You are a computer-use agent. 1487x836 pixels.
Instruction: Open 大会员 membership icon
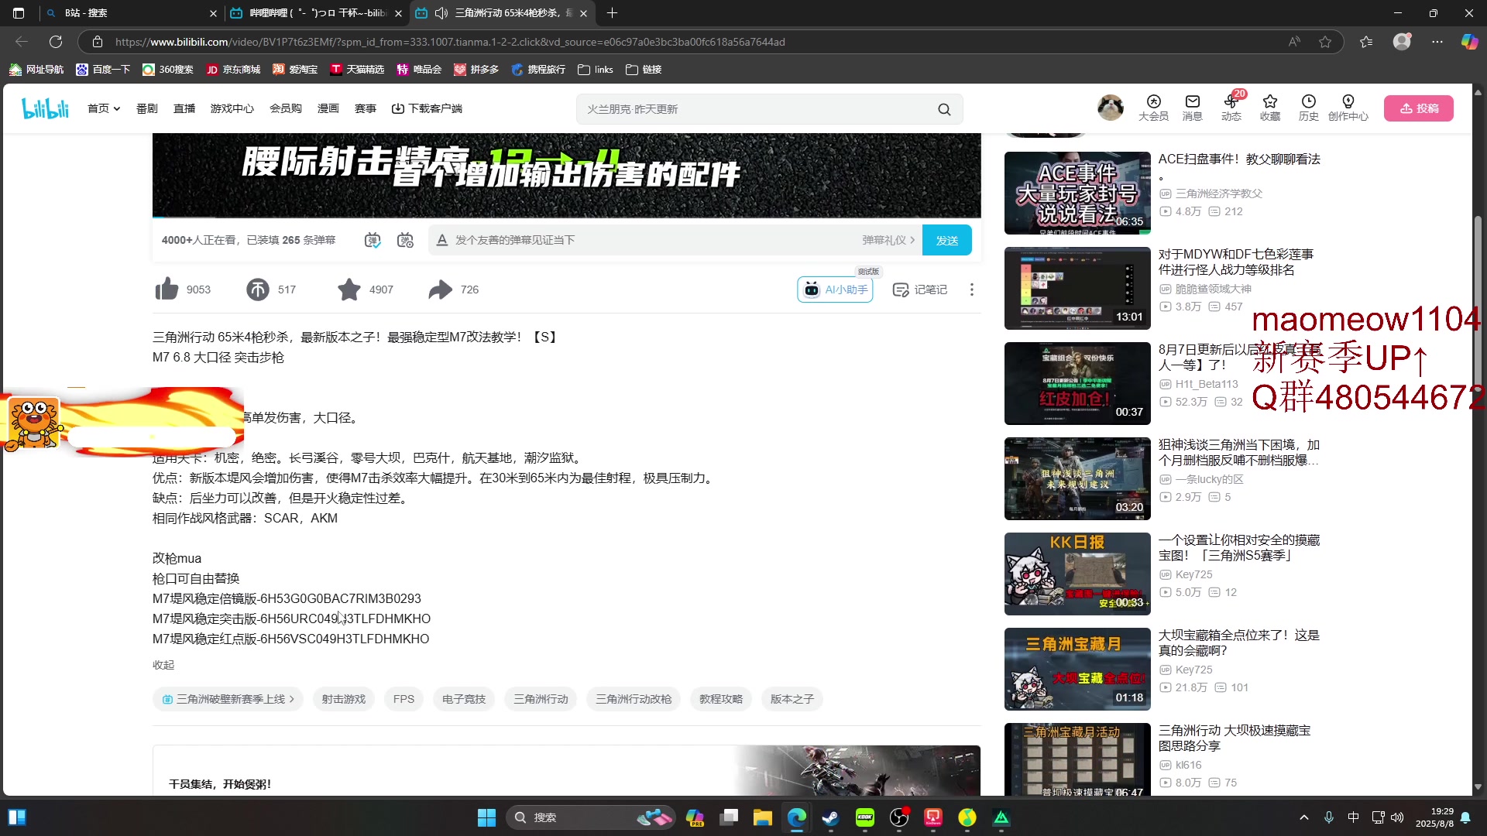click(1153, 108)
